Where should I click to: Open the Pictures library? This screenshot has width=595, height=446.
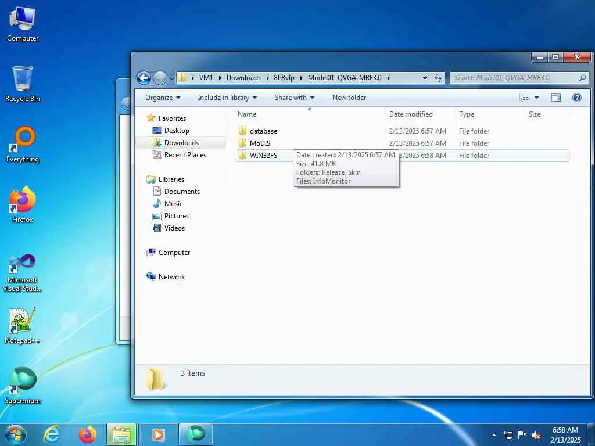177,216
